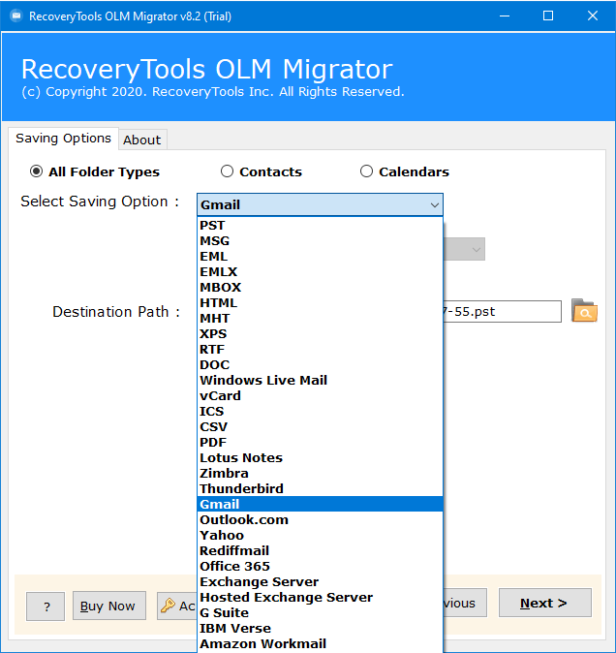
Task: Switch to the Saving Options tab
Action: pos(63,139)
